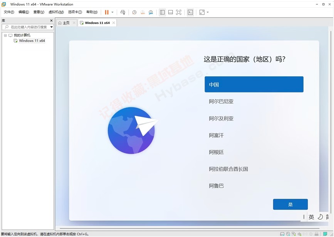Open the console view terminal icon

(190, 12)
